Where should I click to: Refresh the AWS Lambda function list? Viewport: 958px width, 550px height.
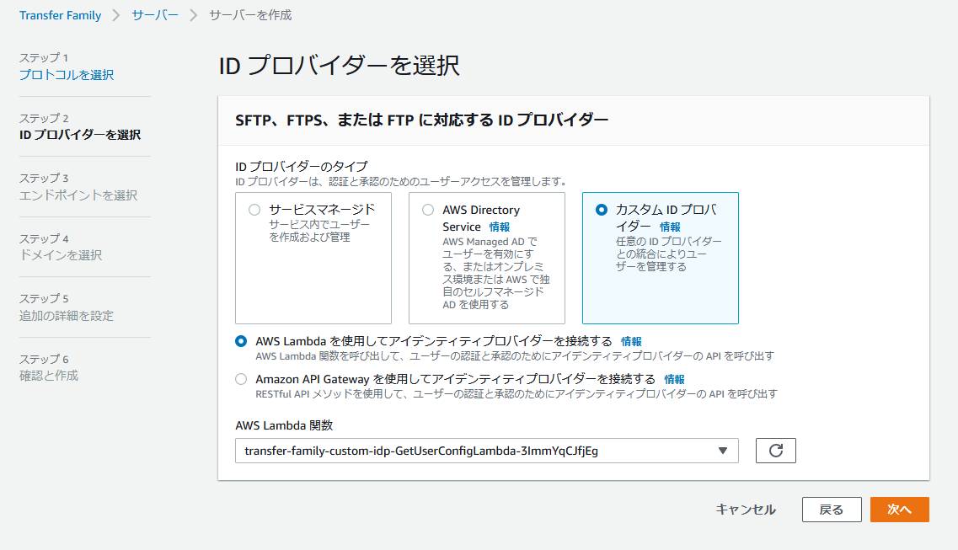(x=775, y=451)
